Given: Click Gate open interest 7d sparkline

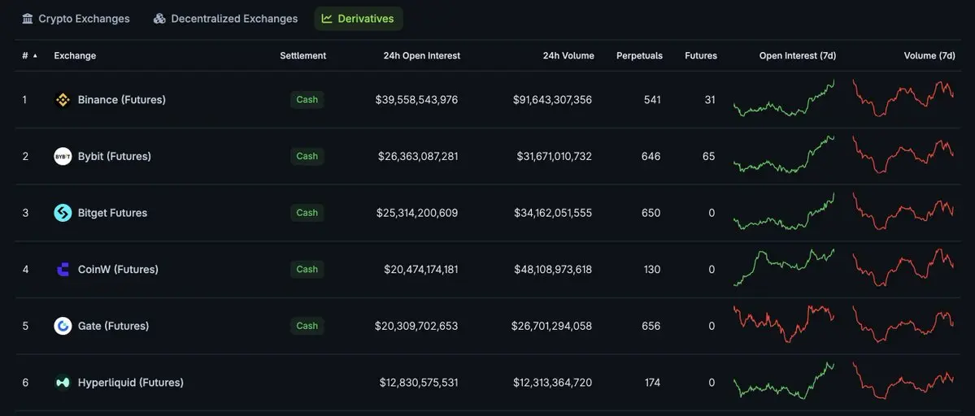Looking at the screenshot, I should coord(784,324).
